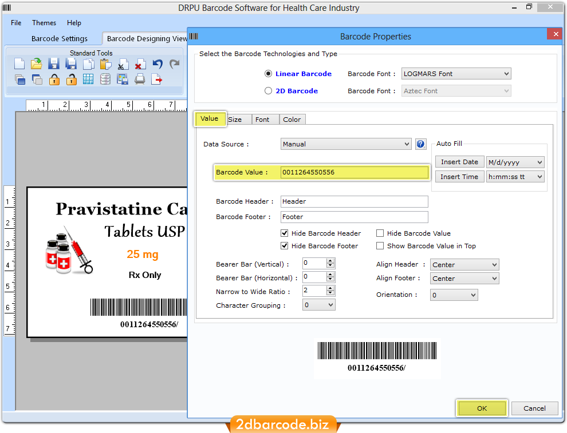
Task: Unlock the object with the open padlock
Action: point(71,79)
